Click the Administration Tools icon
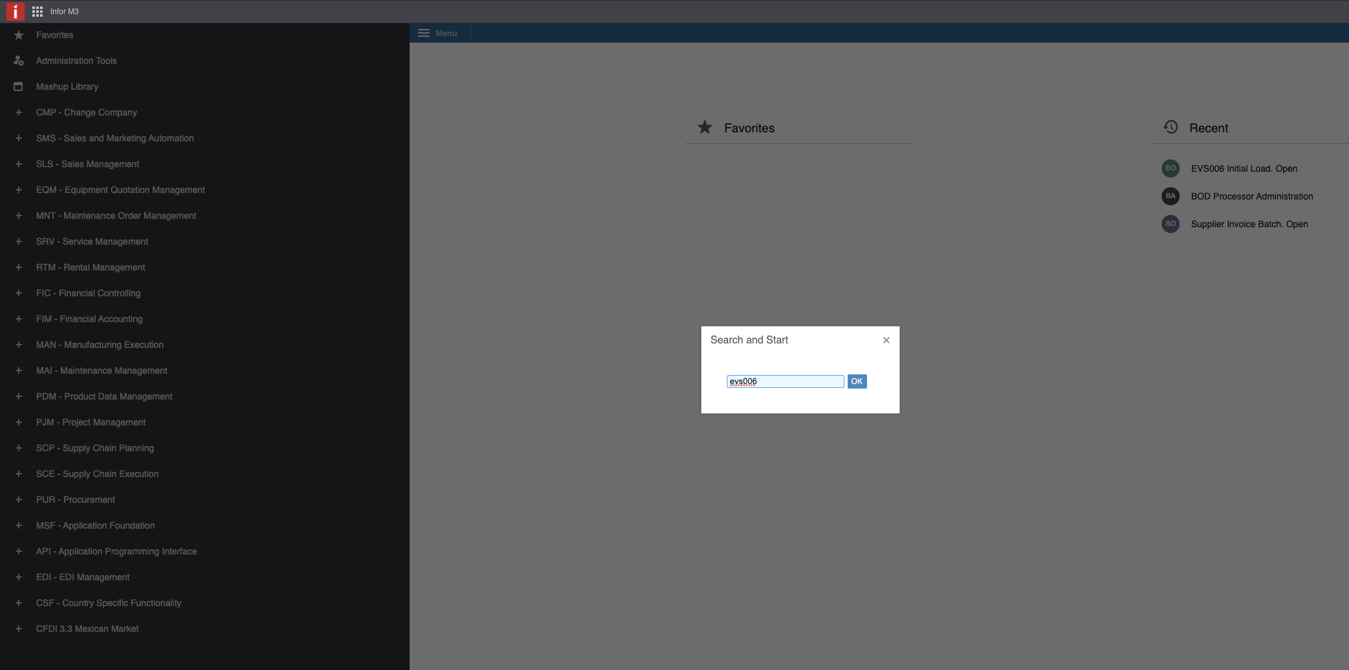The width and height of the screenshot is (1349, 670). (19, 61)
